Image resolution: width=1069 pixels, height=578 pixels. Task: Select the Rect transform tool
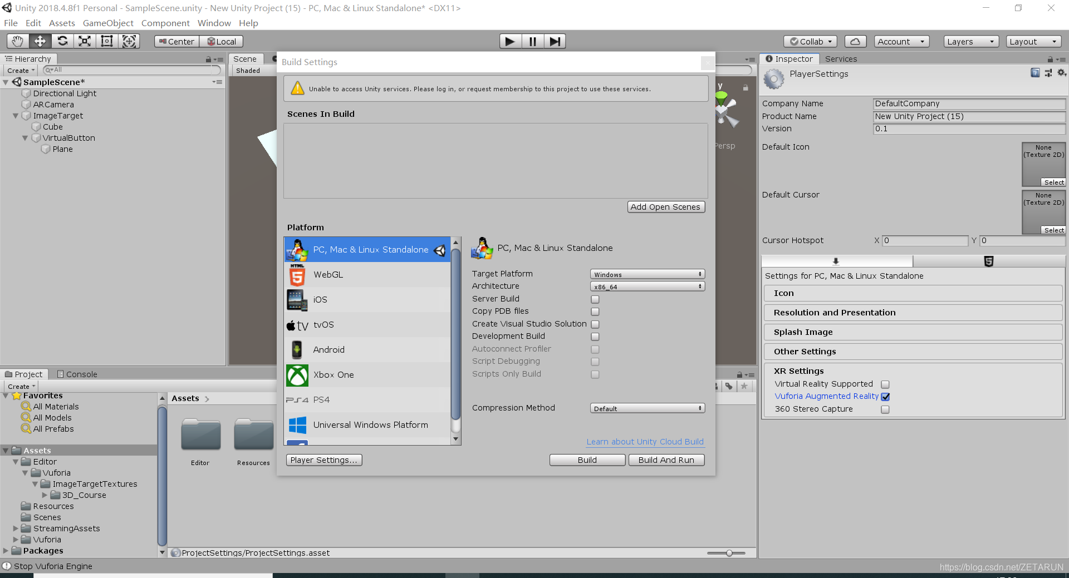[x=107, y=41]
